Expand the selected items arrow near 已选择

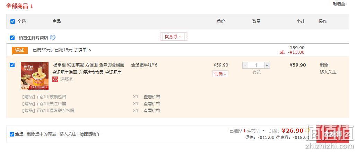(x=263, y=131)
